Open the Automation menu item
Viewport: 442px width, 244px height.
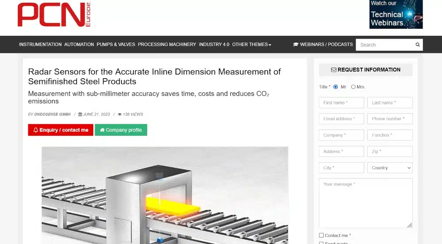(79, 45)
